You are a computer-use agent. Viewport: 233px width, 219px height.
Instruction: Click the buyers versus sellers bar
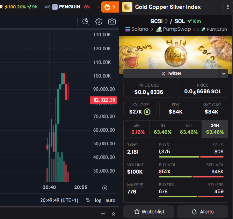click(191, 197)
